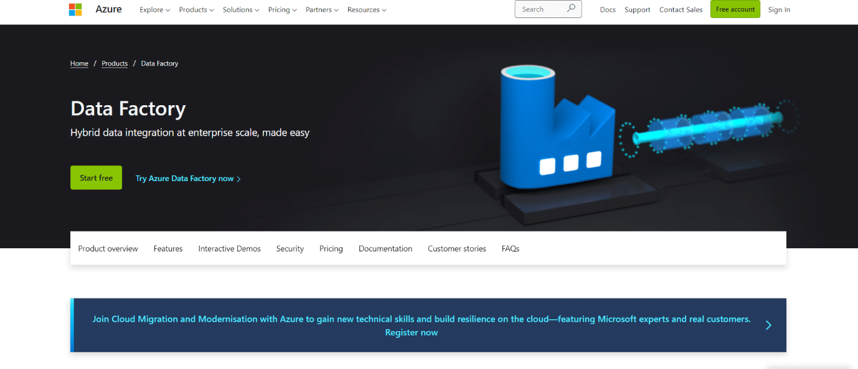Select the Documentation tab
The width and height of the screenshot is (858, 369).
[385, 248]
